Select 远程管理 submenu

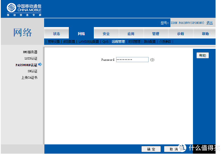[x=118, y=42]
